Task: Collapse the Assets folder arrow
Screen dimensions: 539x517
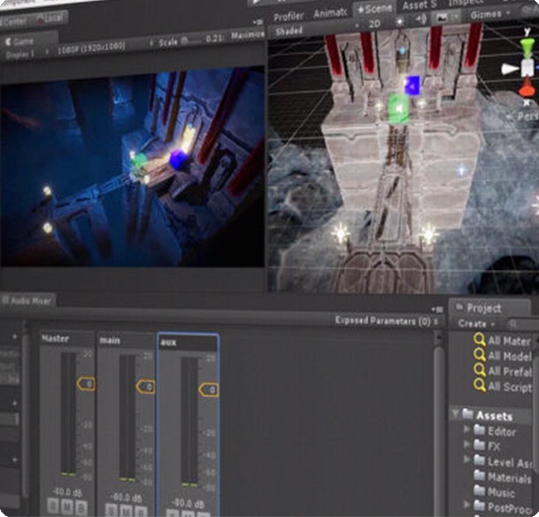Action: coord(456,413)
